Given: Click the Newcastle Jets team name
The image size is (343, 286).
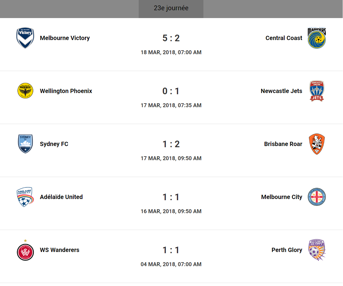Looking at the screenshot, I should point(281,91).
